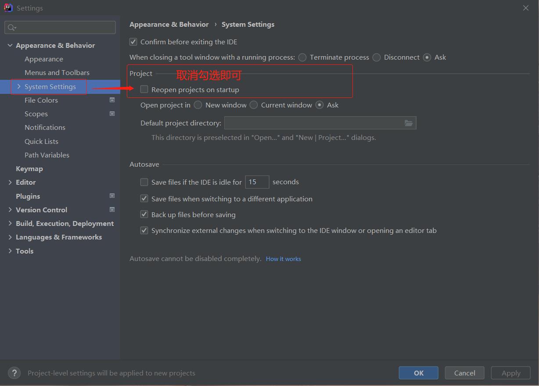Select Ask for closing tool window
Image resolution: width=539 pixels, height=386 pixels.
(x=427, y=57)
